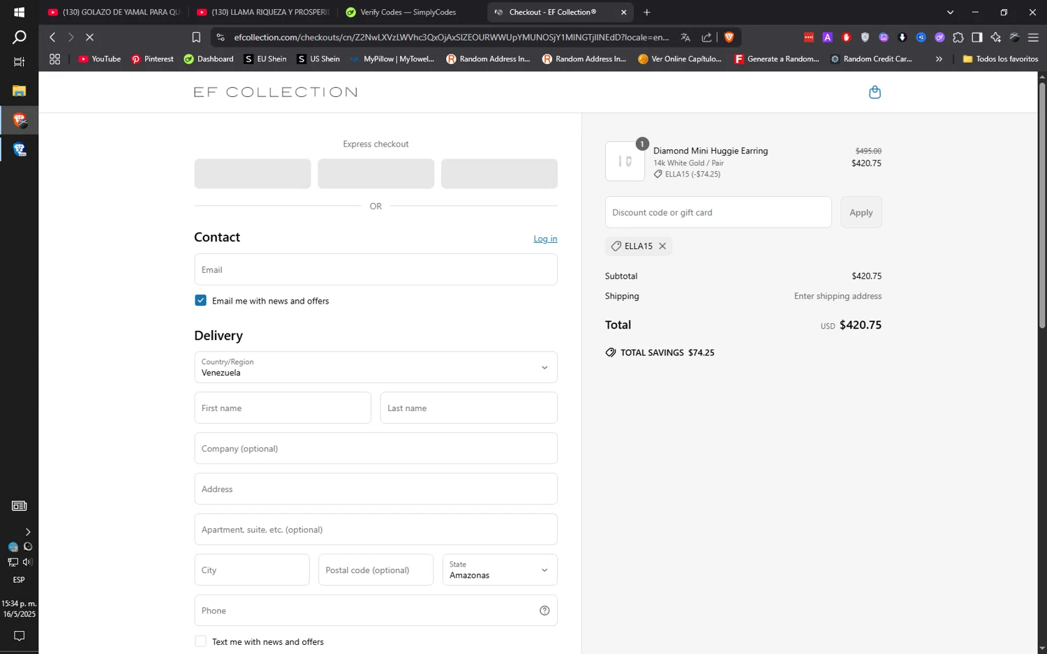Click the browser address bar URL
Screen dimensions: 1047x654
tap(451, 37)
